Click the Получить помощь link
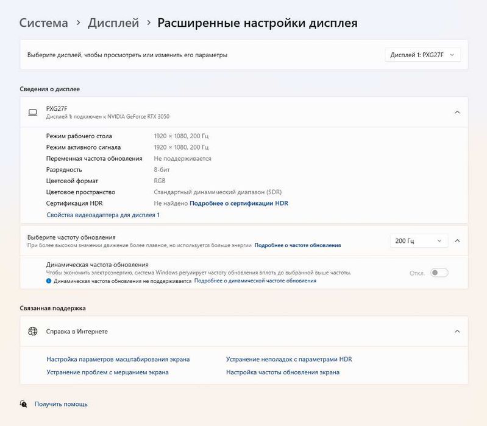The image size is (487, 426). pyautogui.click(x=61, y=404)
